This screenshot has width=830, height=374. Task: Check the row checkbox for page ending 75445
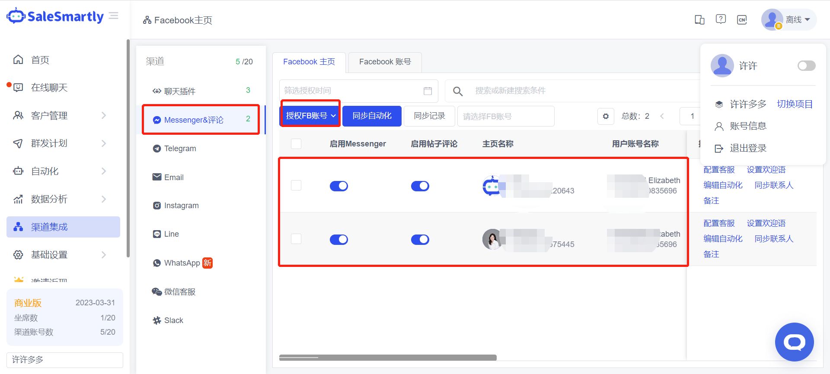tap(296, 239)
